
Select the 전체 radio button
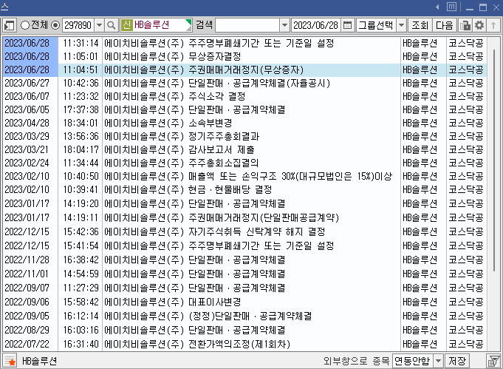(x=25, y=25)
